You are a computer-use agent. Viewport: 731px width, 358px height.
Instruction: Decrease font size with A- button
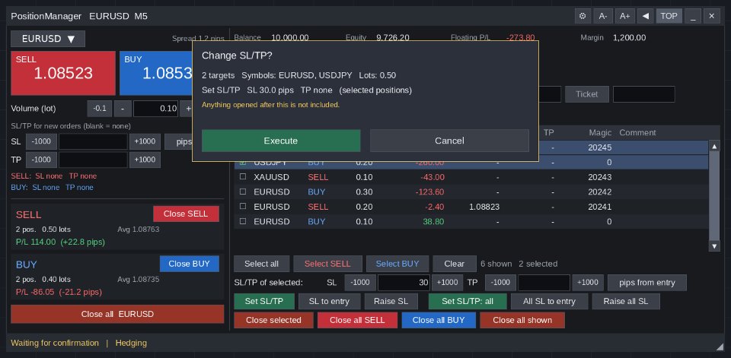(x=603, y=16)
